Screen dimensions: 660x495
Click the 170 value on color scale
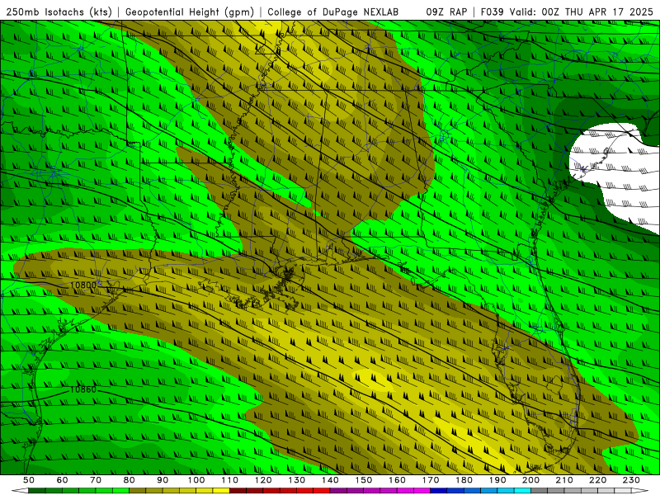pos(431,480)
